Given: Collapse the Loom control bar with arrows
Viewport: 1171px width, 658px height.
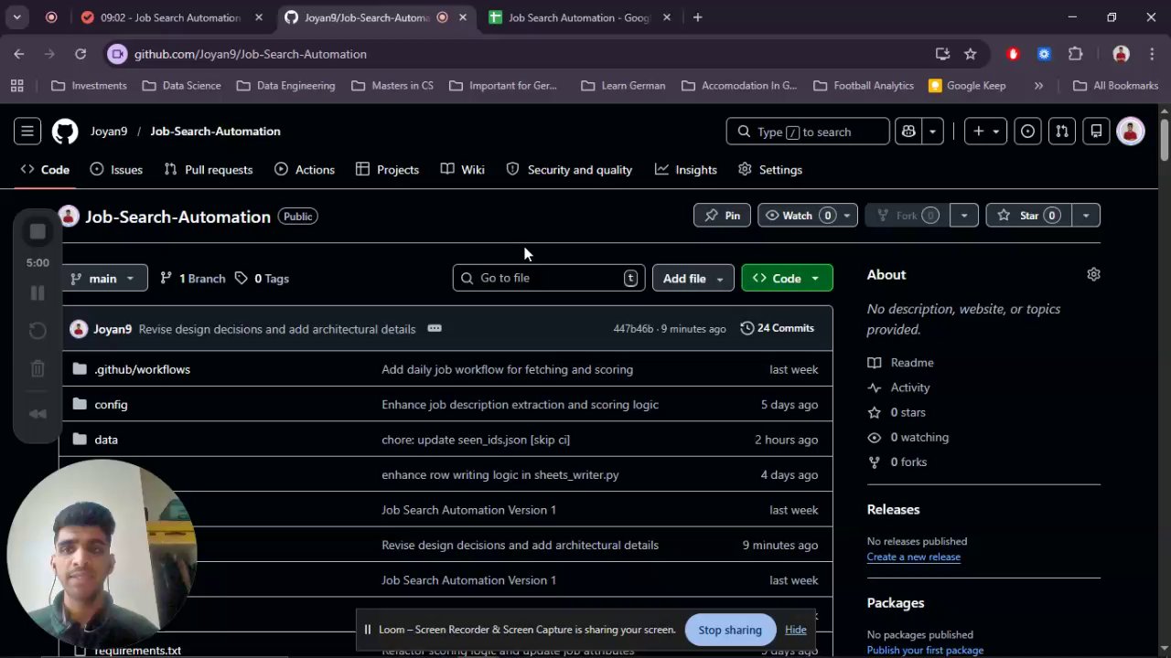Looking at the screenshot, I should point(38,413).
